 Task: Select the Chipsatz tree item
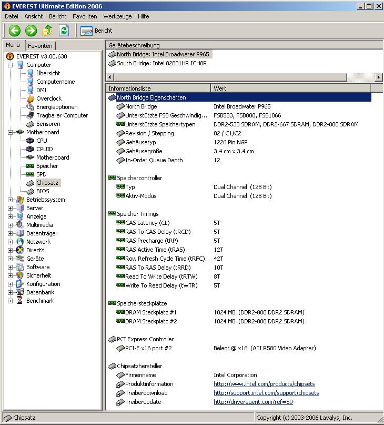pyautogui.click(x=47, y=183)
